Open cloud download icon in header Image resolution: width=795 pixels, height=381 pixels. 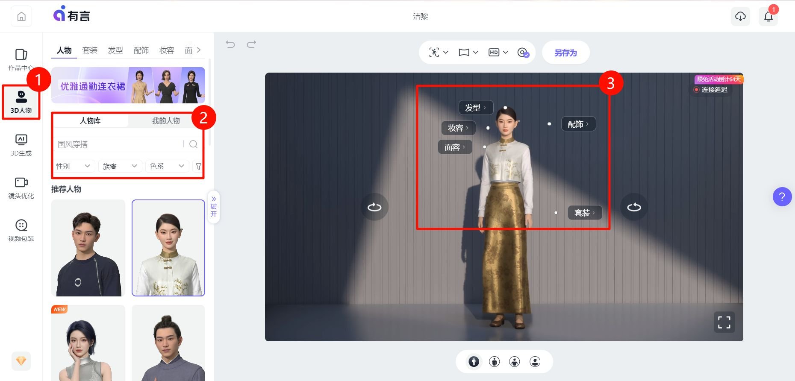740,16
